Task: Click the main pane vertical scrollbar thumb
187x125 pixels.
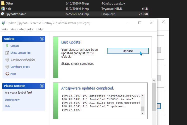Action: 154,97
